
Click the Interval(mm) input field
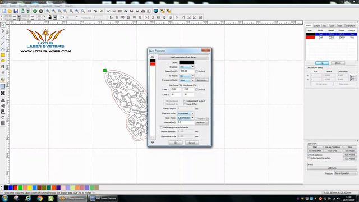[186, 122]
